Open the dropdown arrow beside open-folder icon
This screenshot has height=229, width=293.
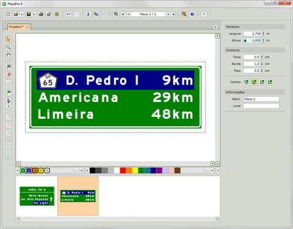tap(21, 14)
